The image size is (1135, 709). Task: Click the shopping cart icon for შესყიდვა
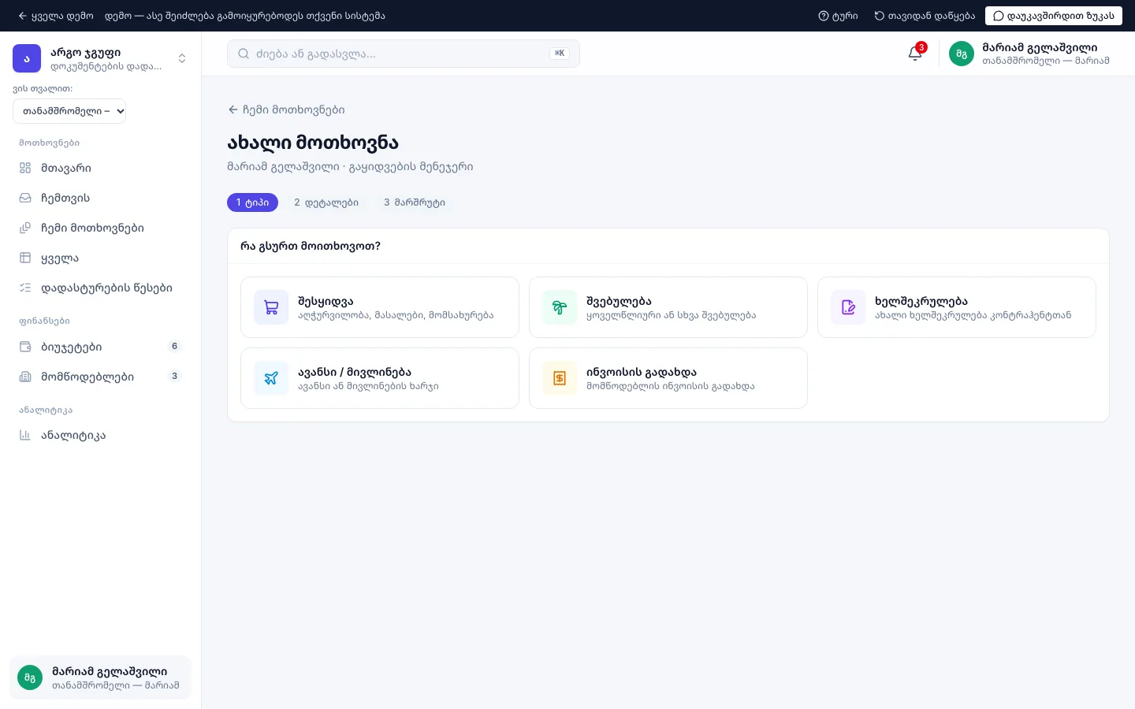coord(271,307)
